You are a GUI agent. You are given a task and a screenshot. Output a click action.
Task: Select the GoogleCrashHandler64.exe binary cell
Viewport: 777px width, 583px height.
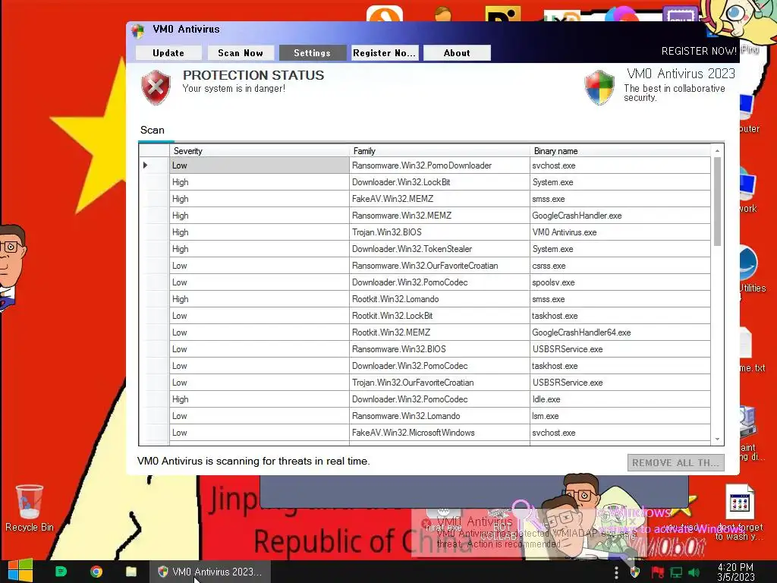620,332
